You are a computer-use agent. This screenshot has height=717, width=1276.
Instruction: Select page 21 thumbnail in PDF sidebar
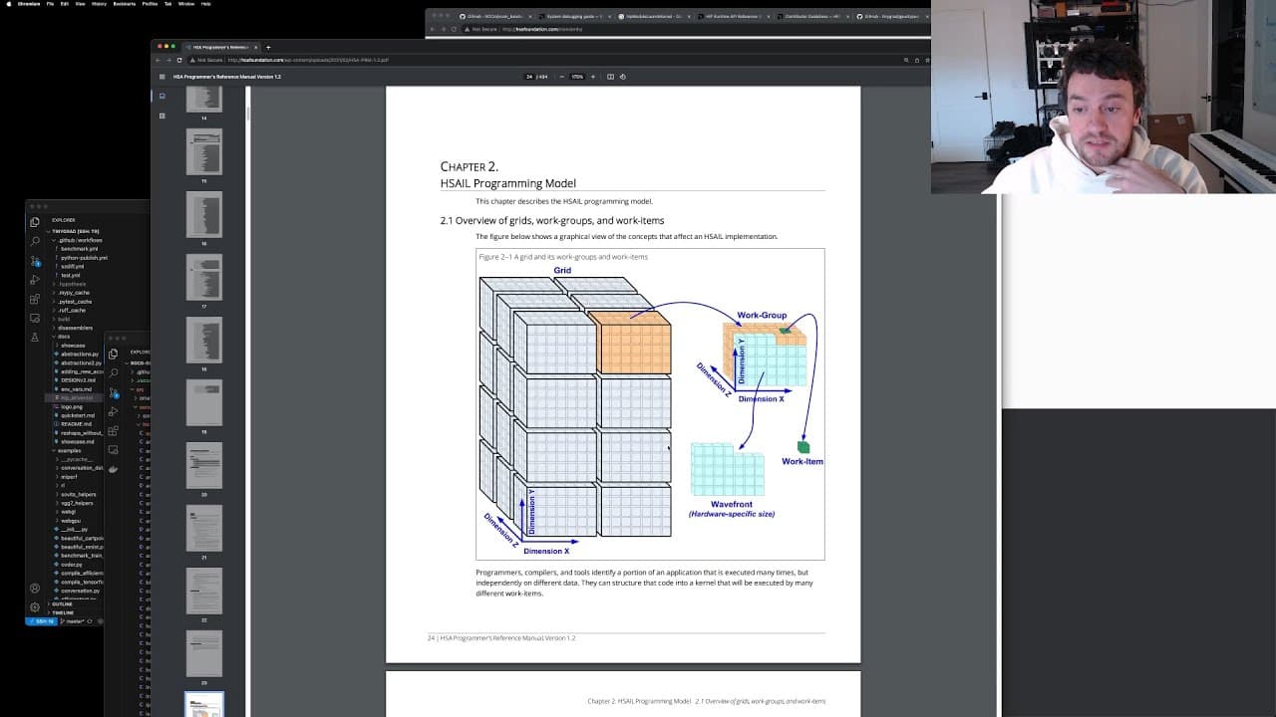(204, 528)
